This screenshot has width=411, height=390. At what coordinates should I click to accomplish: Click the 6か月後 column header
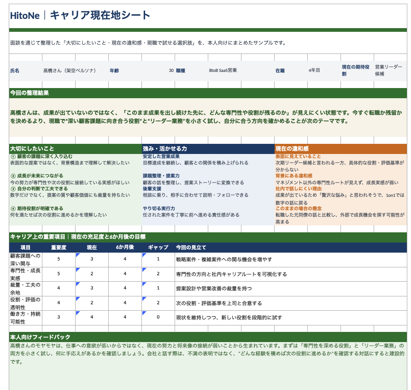pyautogui.click(x=125, y=248)
